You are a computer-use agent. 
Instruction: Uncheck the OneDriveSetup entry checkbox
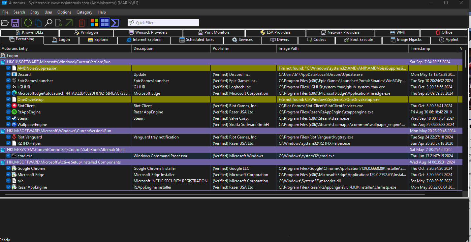[x=9, y=100]
